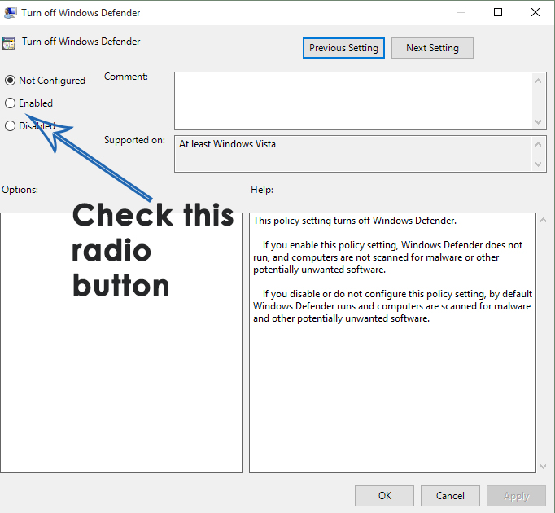Close the Turn off Windows Defender dialog
The height and width of the screenshot is (513, 555).
coord(535,12)
